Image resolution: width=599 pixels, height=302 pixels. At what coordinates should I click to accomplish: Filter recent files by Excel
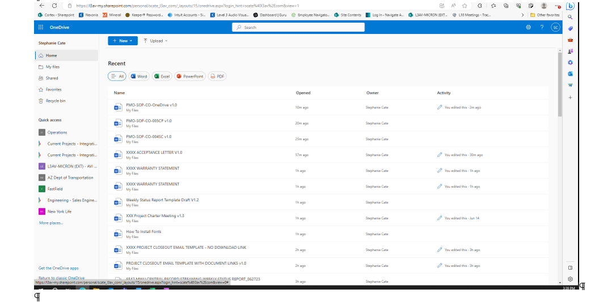pyautogui.click(x=162, y=76)
